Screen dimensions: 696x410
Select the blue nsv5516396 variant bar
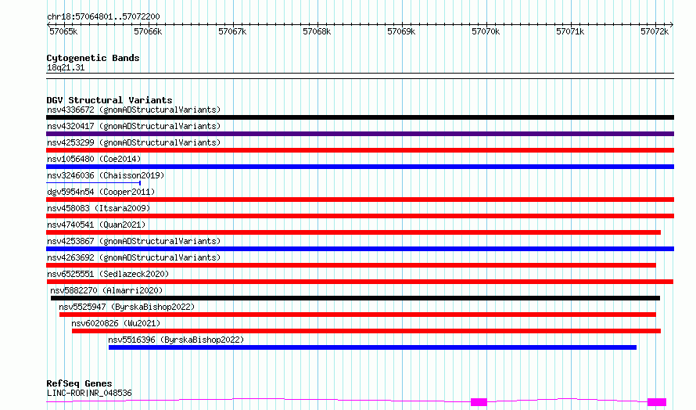tap(372, 347)
